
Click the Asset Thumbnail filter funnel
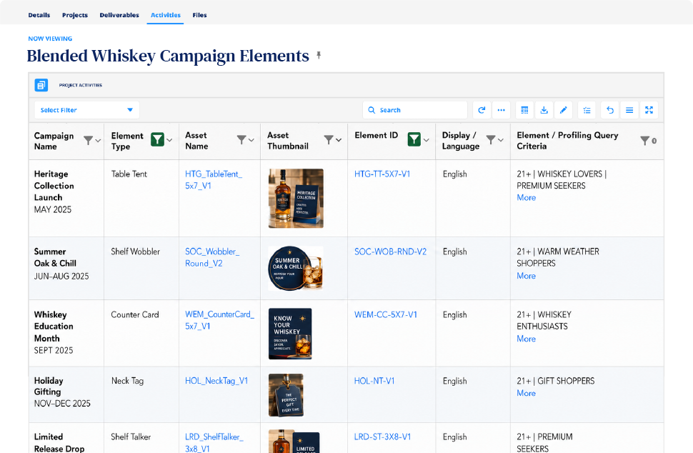[329, 140]
